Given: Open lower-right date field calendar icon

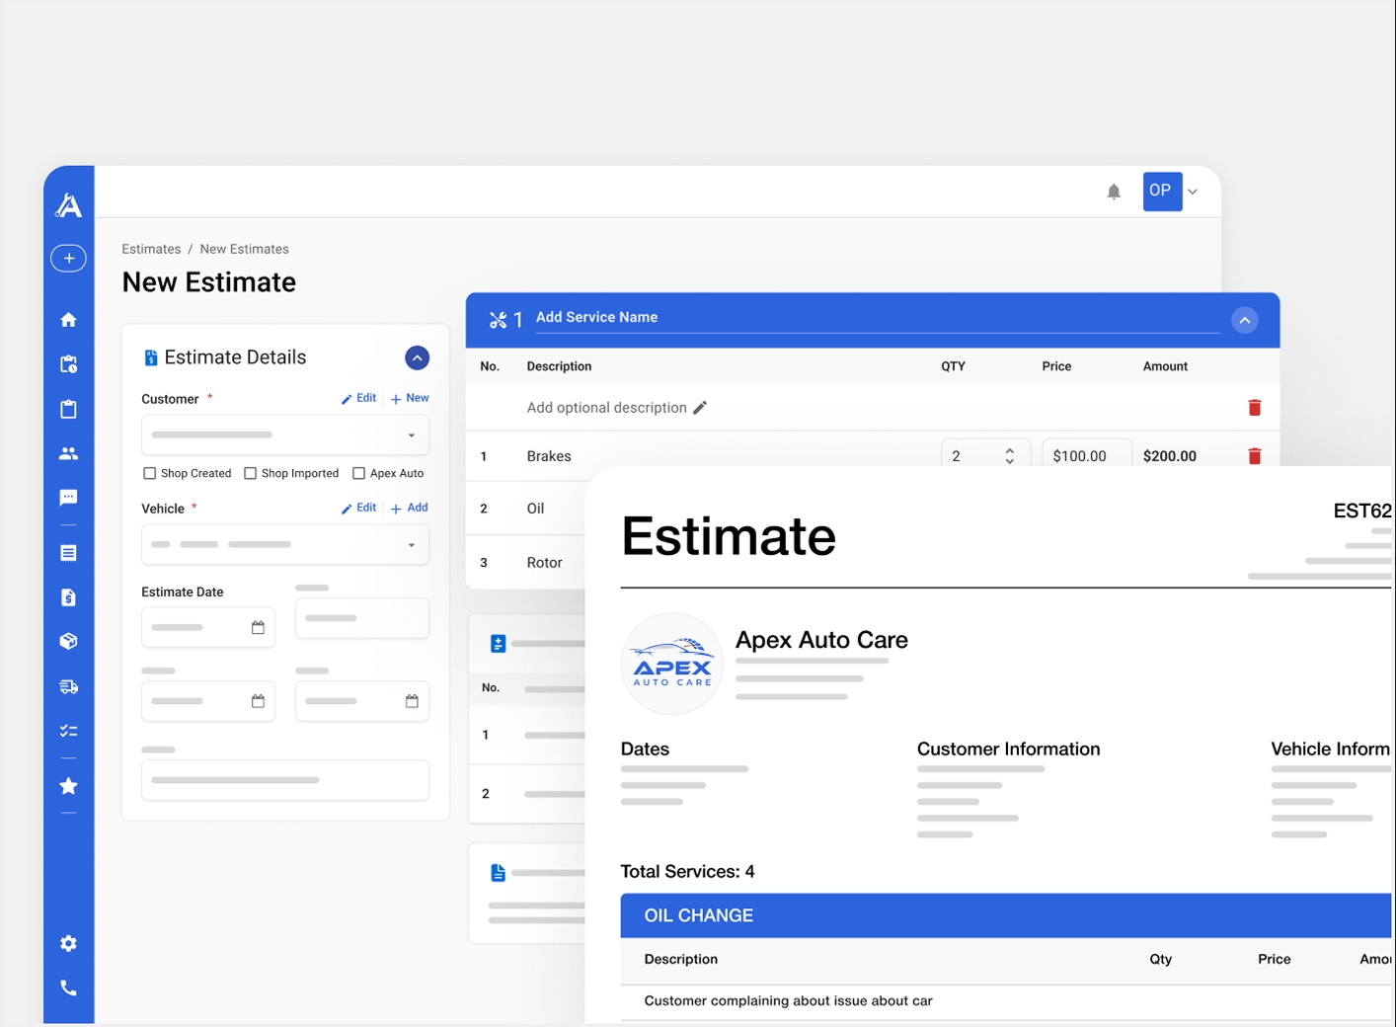Looking at the screenshot, I should pyautogui.click(x=412, y=701).
